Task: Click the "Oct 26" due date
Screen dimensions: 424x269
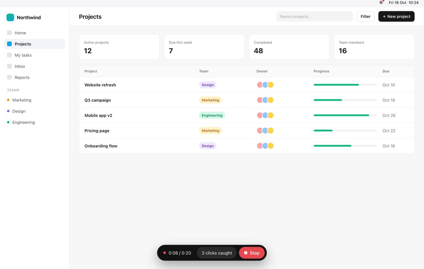Action: click(x=389, y=115)
